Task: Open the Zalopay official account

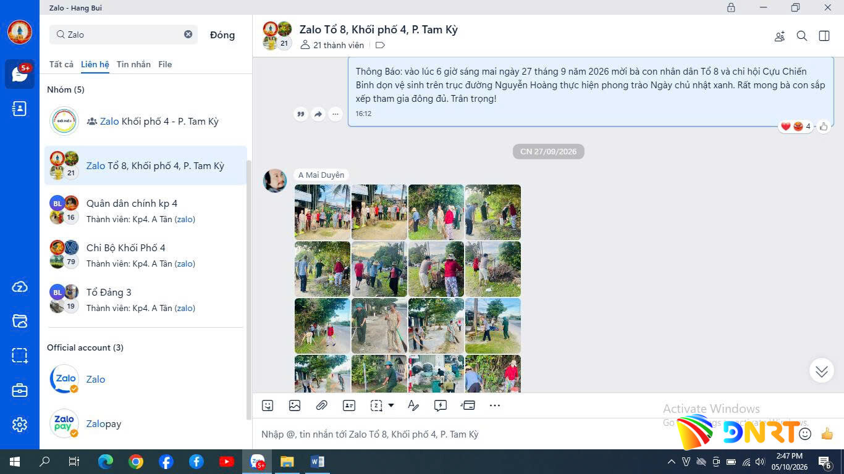Action: pyautogui.click(x=146, y=423)
